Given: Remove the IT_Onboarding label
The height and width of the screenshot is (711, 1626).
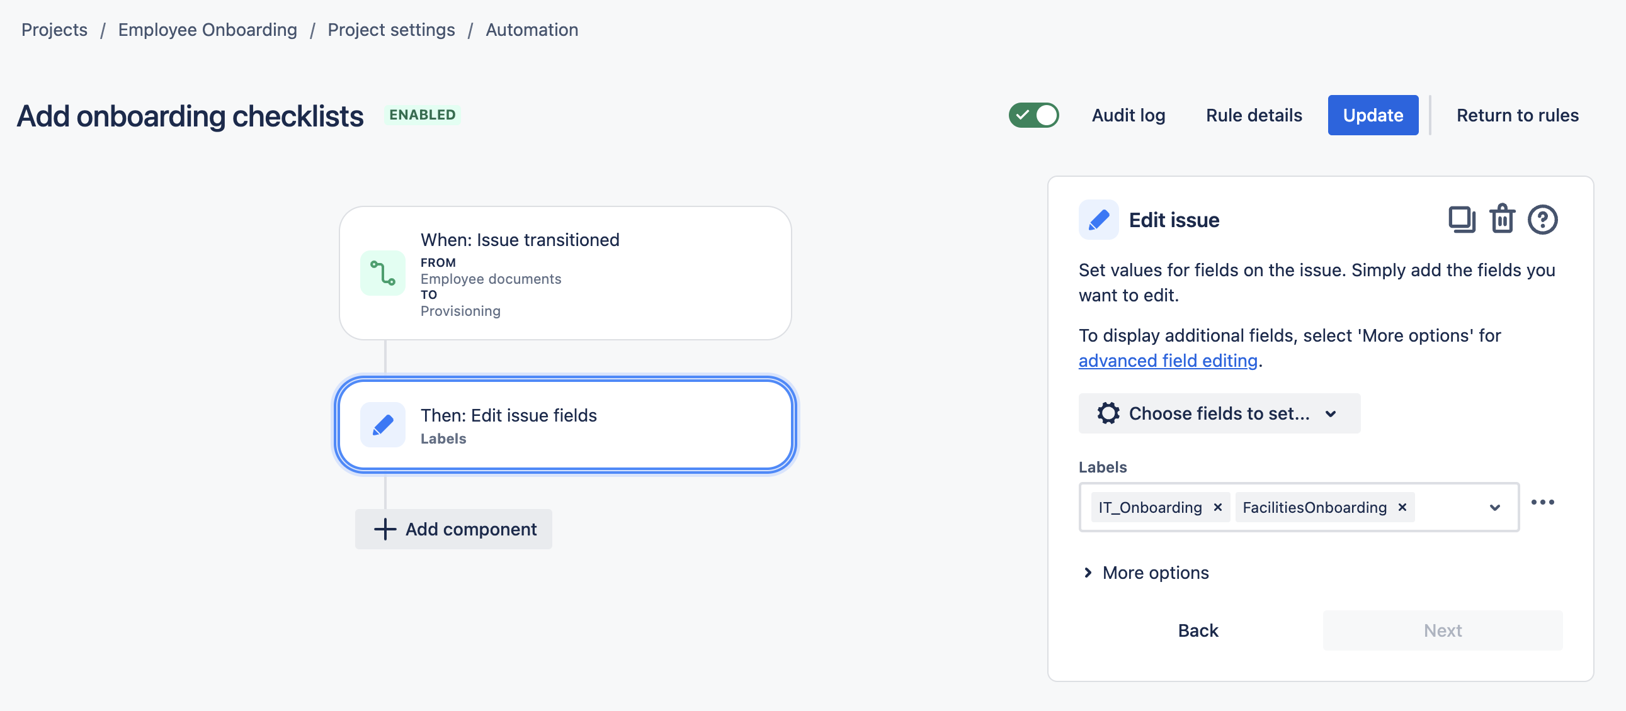Looking at the screenshot, I should pyautogui.click(x=1217, y=507).
